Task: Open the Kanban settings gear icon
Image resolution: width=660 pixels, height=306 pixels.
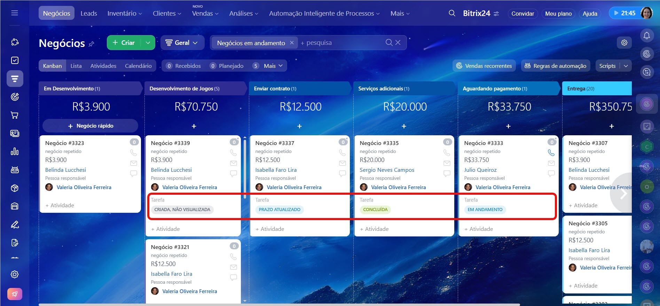Action: (x=624, y=43)
